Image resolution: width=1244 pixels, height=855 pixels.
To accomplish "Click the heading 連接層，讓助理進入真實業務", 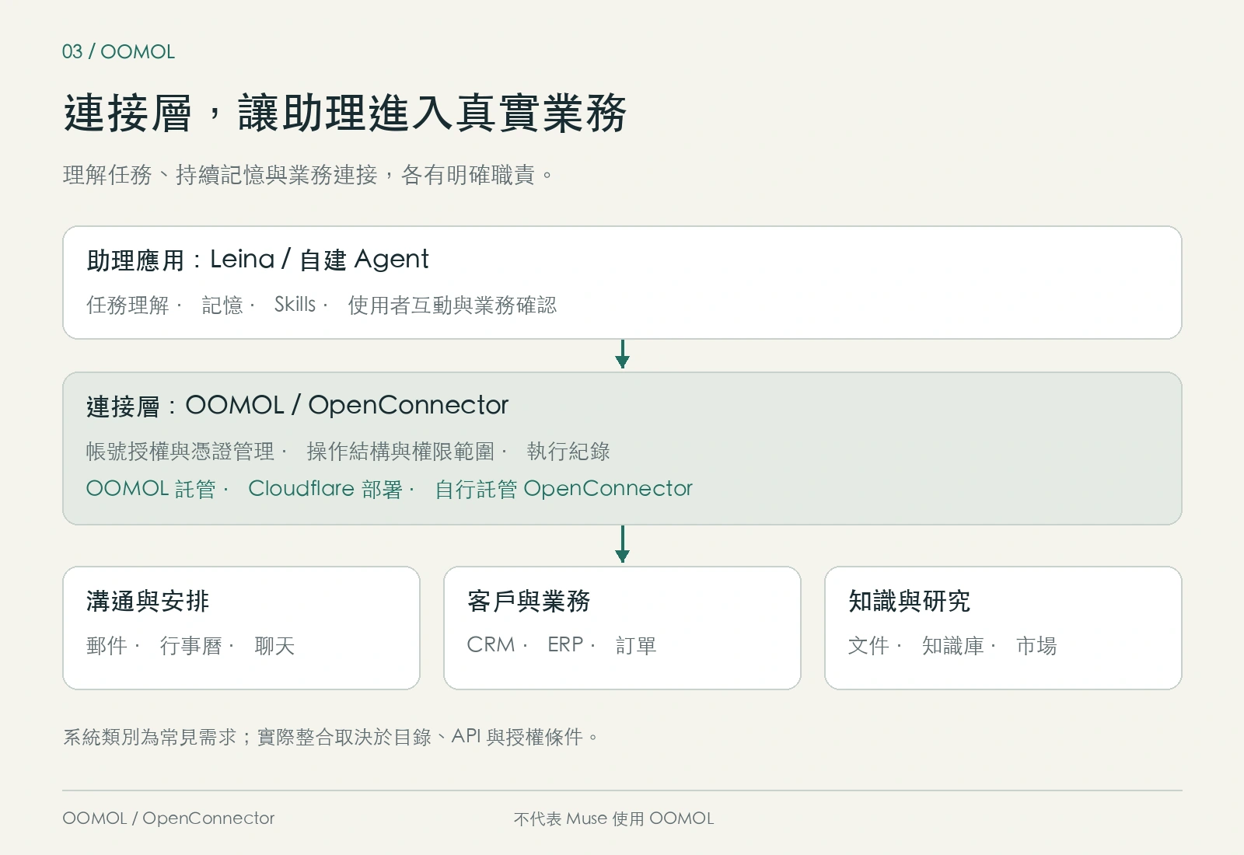I will [344, 113].
